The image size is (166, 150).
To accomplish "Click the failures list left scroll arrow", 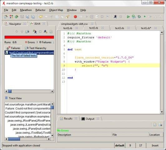I will pyautogui.click(x=6, y=91).
